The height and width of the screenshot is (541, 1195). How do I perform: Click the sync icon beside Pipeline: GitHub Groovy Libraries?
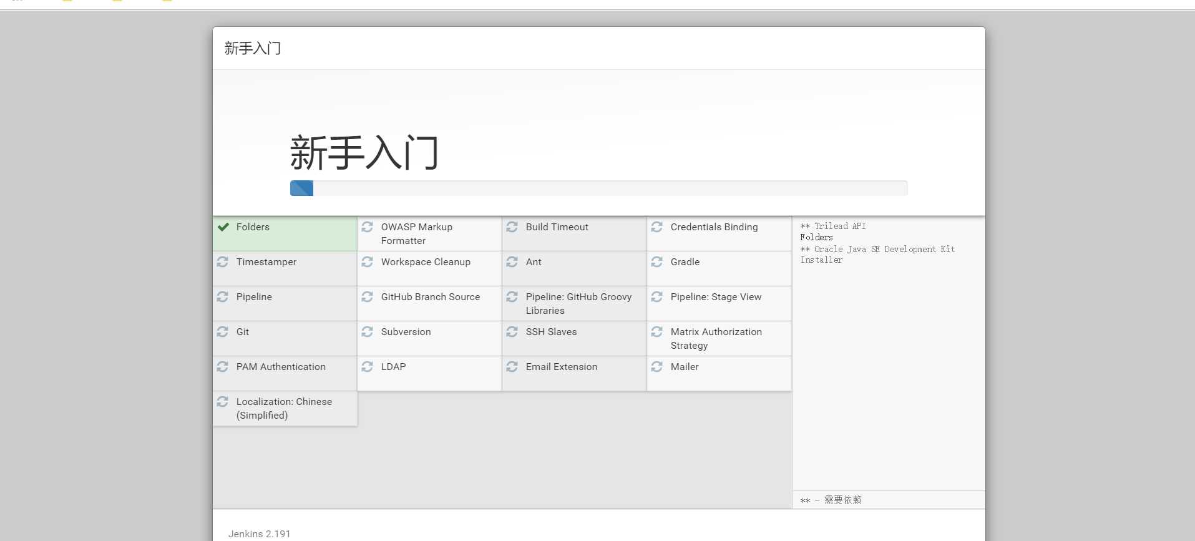[512, 297]
